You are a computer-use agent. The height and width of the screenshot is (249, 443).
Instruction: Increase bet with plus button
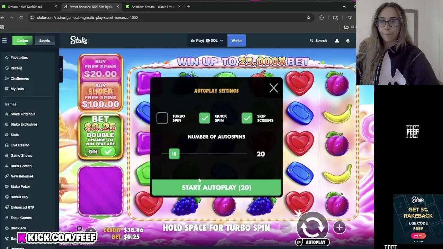click(x=339, y=227)
